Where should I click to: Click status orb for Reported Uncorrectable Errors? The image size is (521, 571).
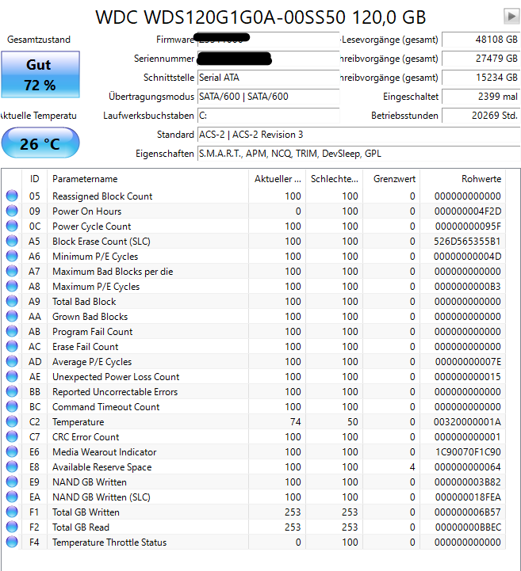12,391
